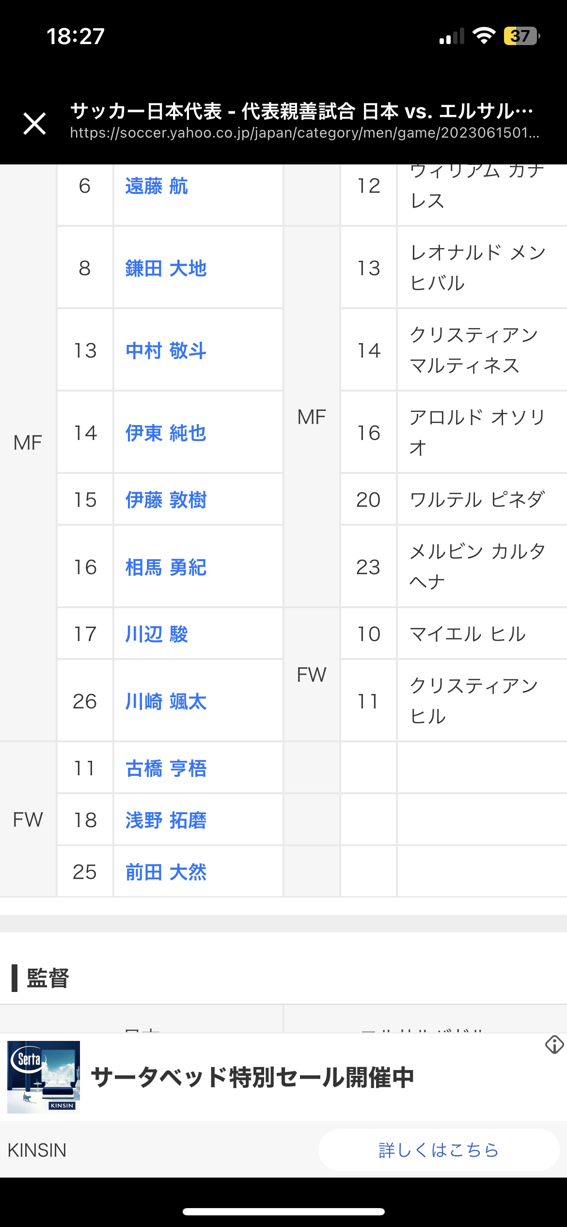
Task: Open player link 伊東 純也
Action: coord(166,433)
